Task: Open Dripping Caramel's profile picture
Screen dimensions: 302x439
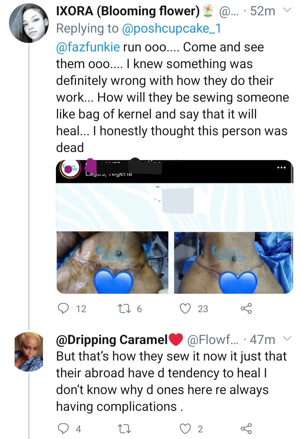Action: click(x=29, y=352)
